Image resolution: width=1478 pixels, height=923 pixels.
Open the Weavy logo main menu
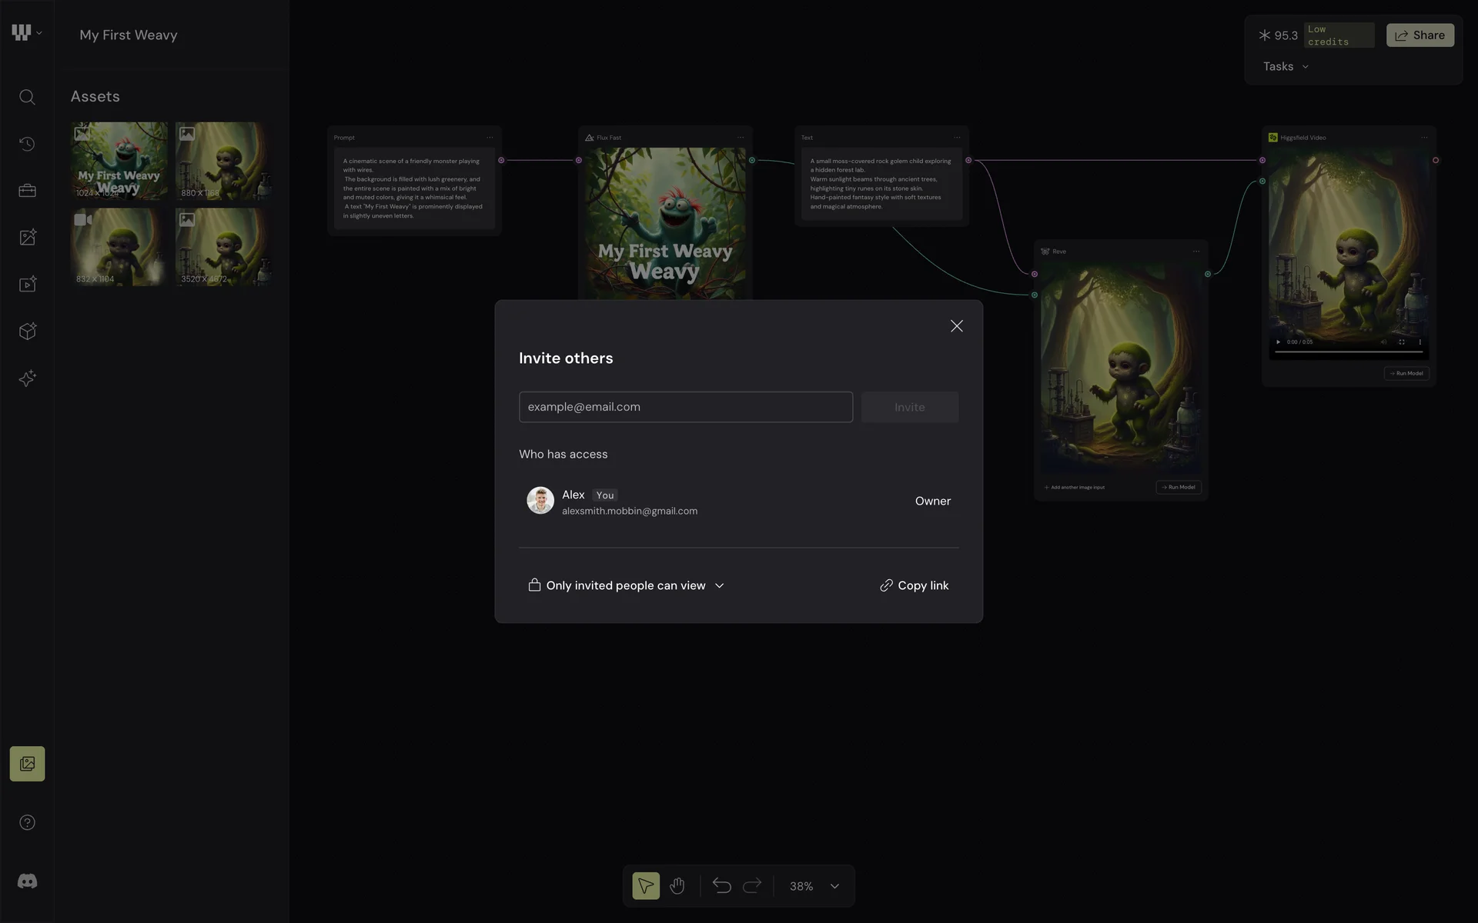coord(26,33)
